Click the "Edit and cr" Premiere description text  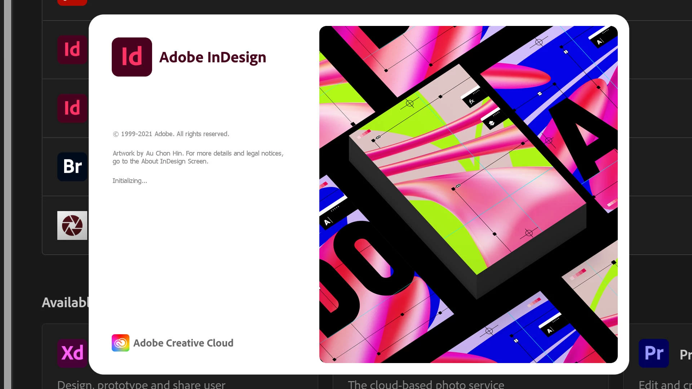[665, 384]
